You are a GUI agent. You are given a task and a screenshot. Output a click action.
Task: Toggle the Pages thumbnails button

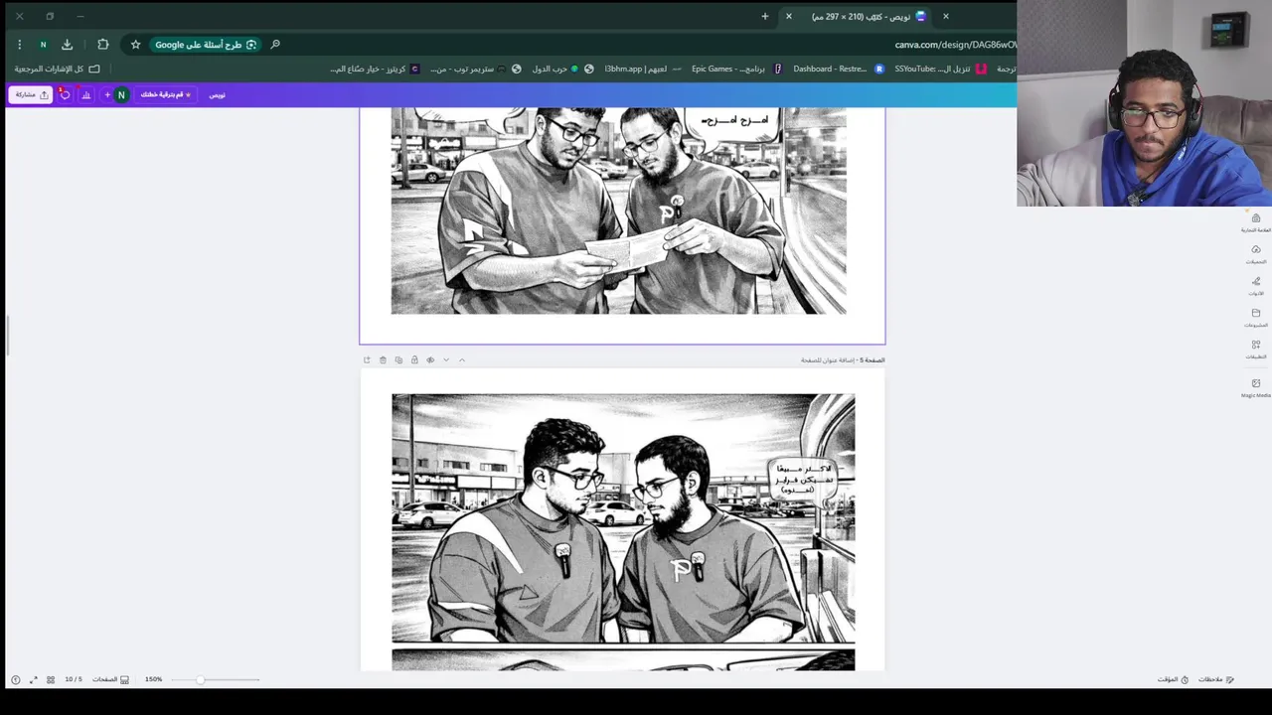[x=110, y=679]
